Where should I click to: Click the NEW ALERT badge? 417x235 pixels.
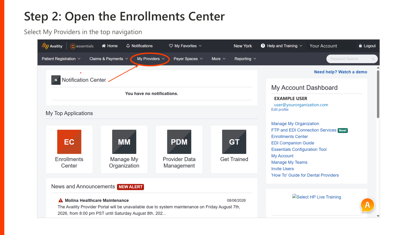(131, 187)
